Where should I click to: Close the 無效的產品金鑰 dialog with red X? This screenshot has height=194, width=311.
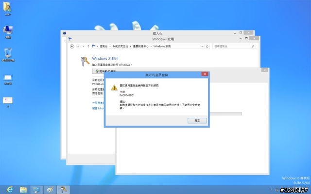point(205,74)
